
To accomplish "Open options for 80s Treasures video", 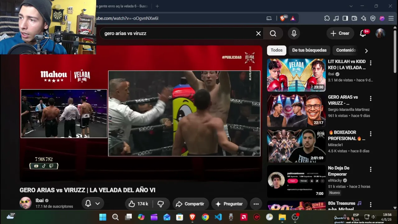I will pos(370,205).
